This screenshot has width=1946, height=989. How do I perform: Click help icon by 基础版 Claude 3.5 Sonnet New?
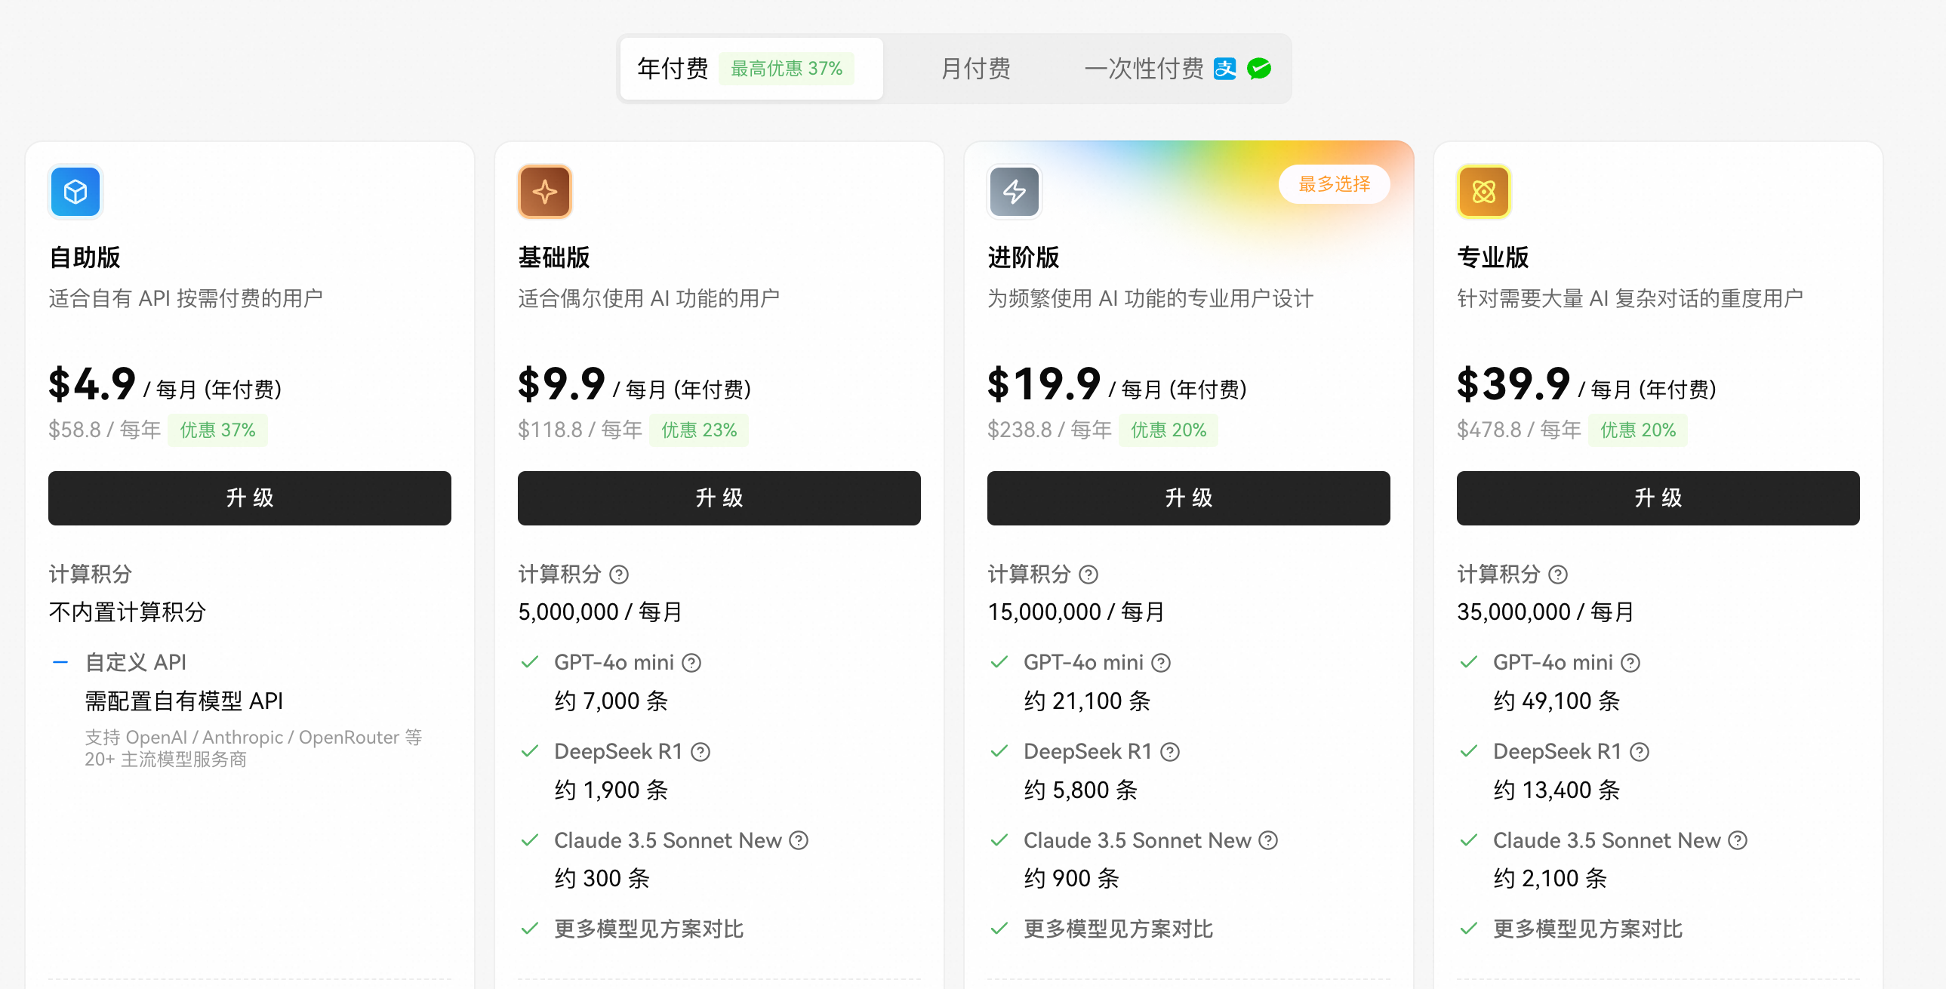click(x=799, y=841)
